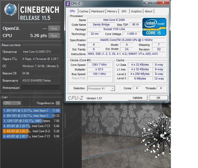Click the Core Voltage value 1.056 V
The image size is (198, 168).
[132, 34]
